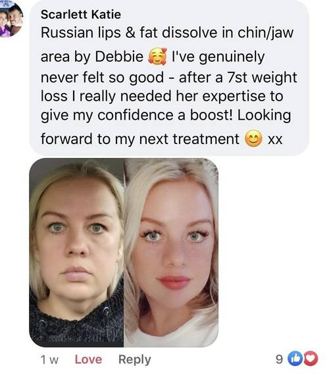Click the red heart reaction icon
This screenshot has width=329, height=379.
(x=311, y=359)
